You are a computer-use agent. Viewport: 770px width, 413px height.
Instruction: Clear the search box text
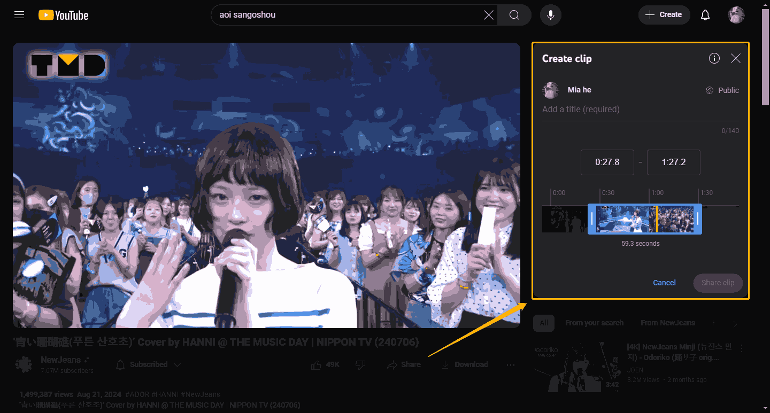coord(488,15)
